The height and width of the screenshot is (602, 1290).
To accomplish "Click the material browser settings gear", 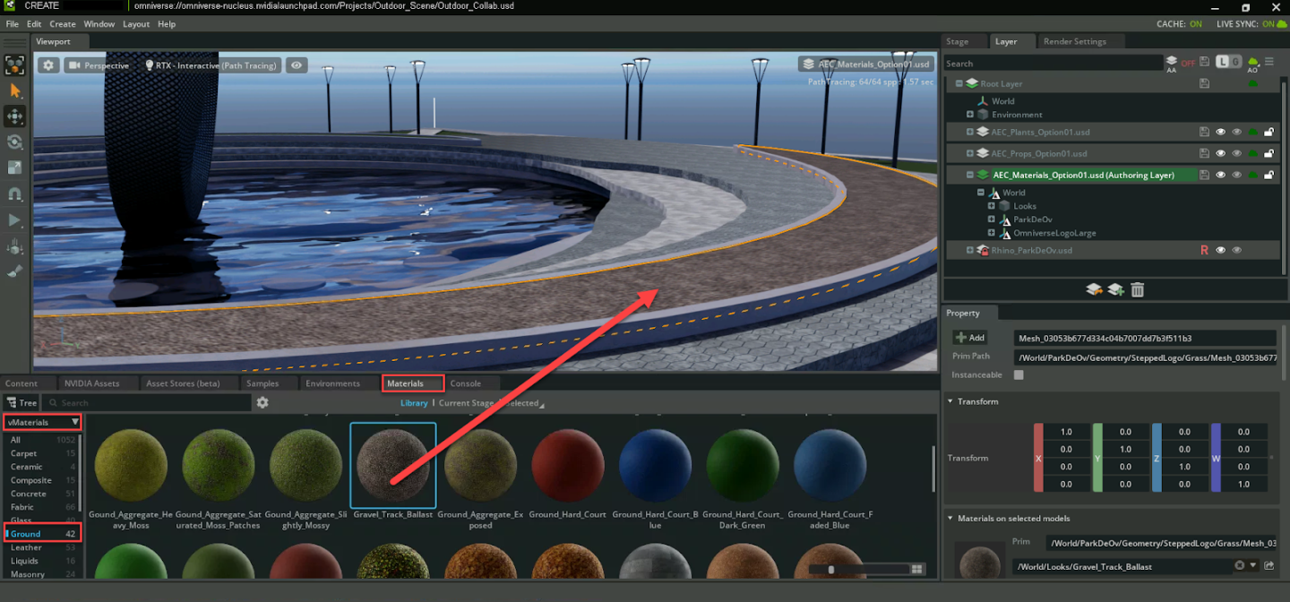I will point(262,403).
